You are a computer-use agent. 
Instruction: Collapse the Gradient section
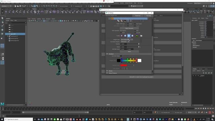click(107, 54)
